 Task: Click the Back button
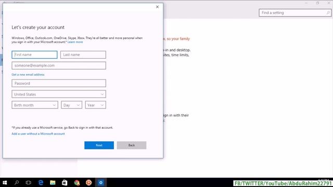click(132, 145)
